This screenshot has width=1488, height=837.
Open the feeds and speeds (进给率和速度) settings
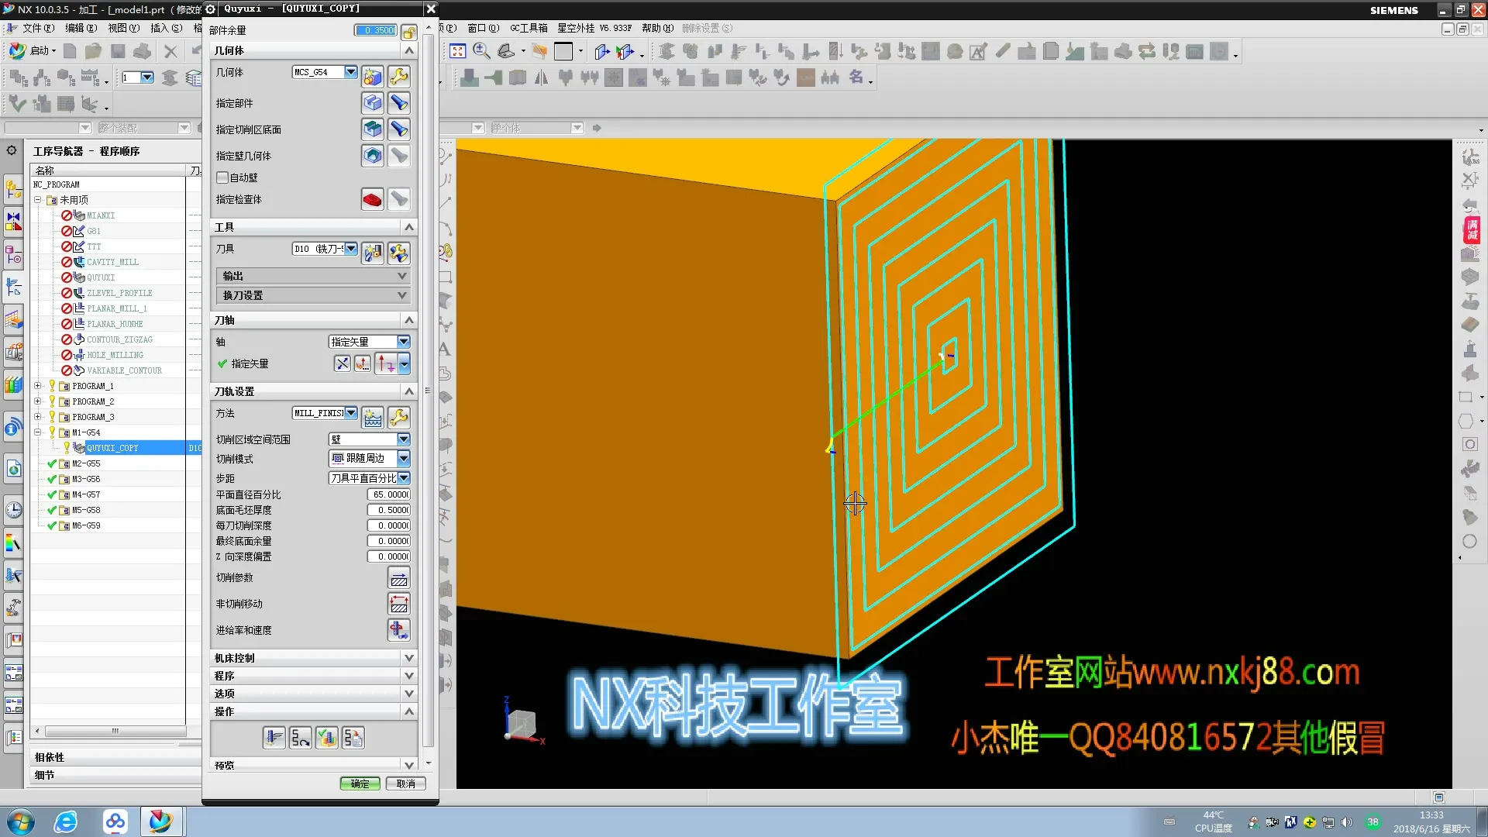(x=398, y=631)
